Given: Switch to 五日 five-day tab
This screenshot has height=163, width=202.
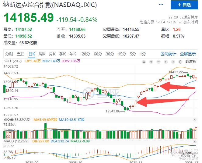Looking at the screenshot, I should tap(21, 54).
